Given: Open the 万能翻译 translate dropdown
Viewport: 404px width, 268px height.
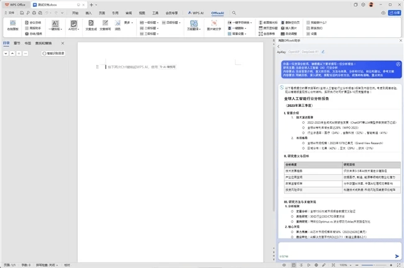Looking at the screenshot, I should click(x=194, y=25).
